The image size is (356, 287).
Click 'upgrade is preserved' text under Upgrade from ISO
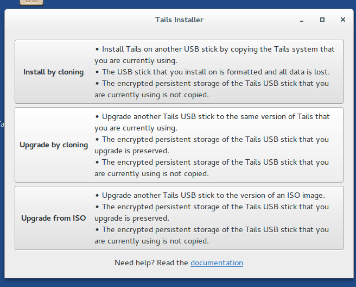pos(132,218)
